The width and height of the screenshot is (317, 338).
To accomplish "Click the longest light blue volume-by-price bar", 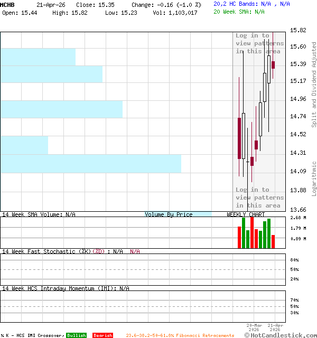I will pyautogui.click(x=90, y=164).
